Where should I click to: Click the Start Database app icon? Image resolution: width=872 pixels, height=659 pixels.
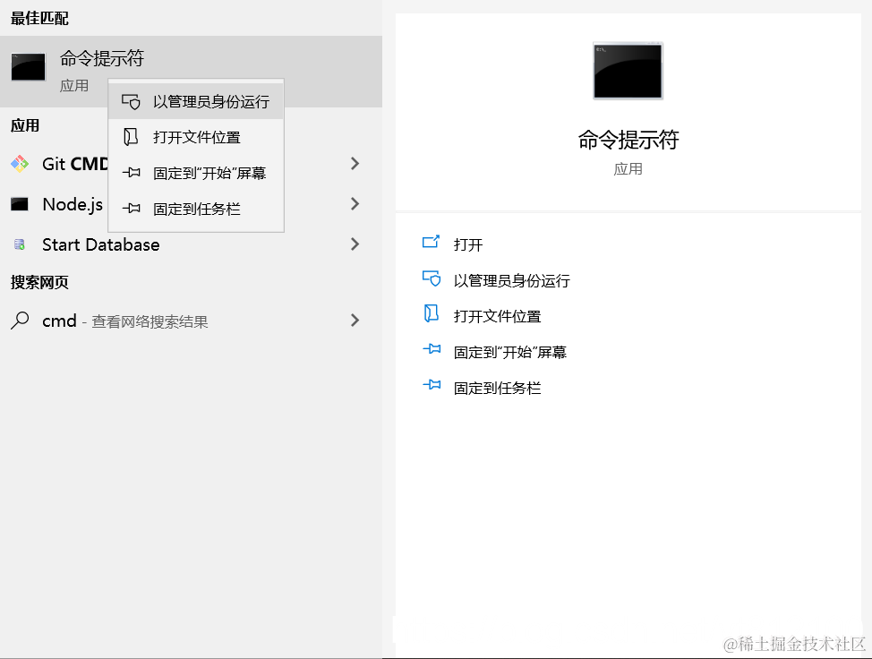(20, 244)
